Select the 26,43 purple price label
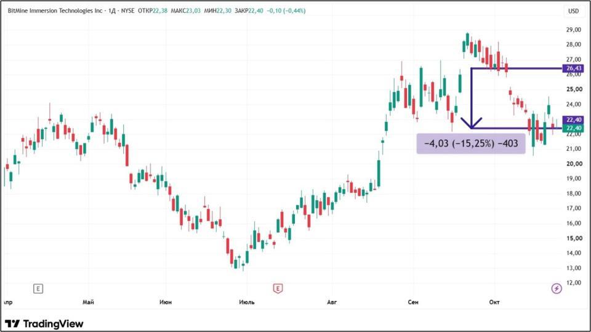 point(573,68)
